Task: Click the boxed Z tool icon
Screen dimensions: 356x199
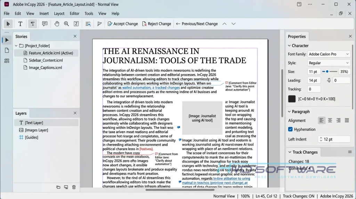Action: click(x=76, y=24)
